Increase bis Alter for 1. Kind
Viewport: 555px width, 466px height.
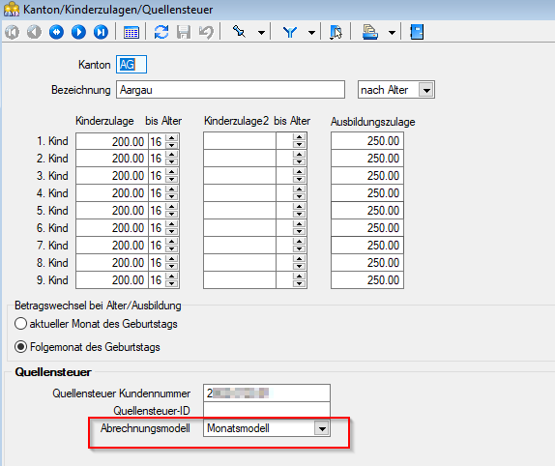point(172,137)
